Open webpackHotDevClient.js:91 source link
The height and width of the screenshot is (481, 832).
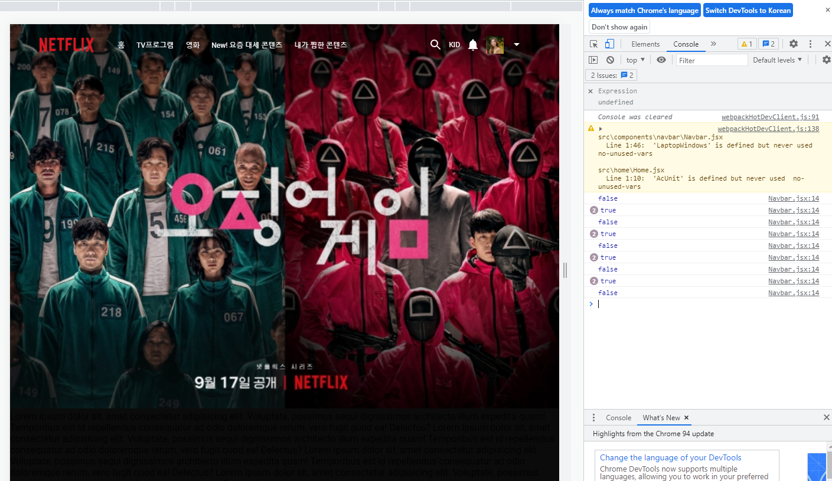[770, 117]
